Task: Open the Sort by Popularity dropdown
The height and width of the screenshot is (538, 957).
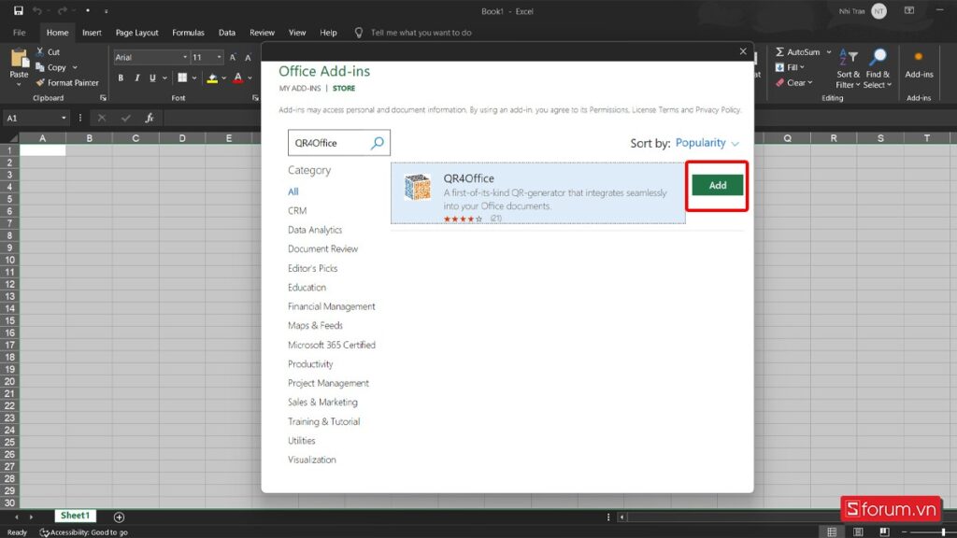Action: click(707, 143)
